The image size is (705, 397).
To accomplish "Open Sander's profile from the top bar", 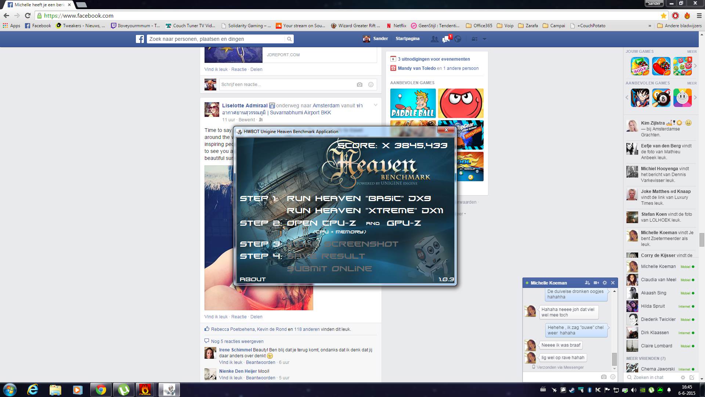I will 375,39.
